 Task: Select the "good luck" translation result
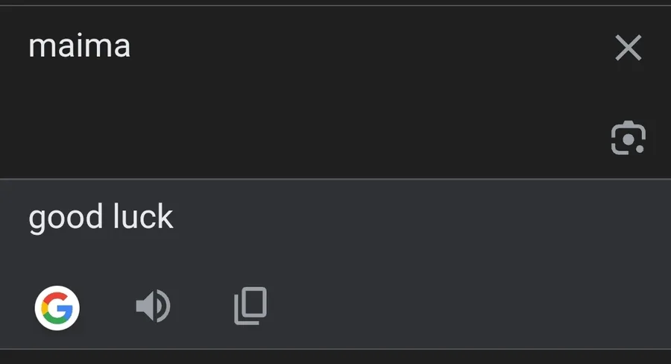101,217
